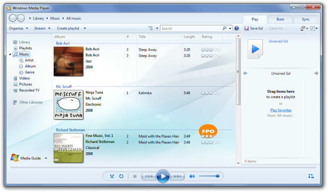The height and width of the screenshot is (192, 328).
Task: Open the Help question mark icon
Action: 237,28
